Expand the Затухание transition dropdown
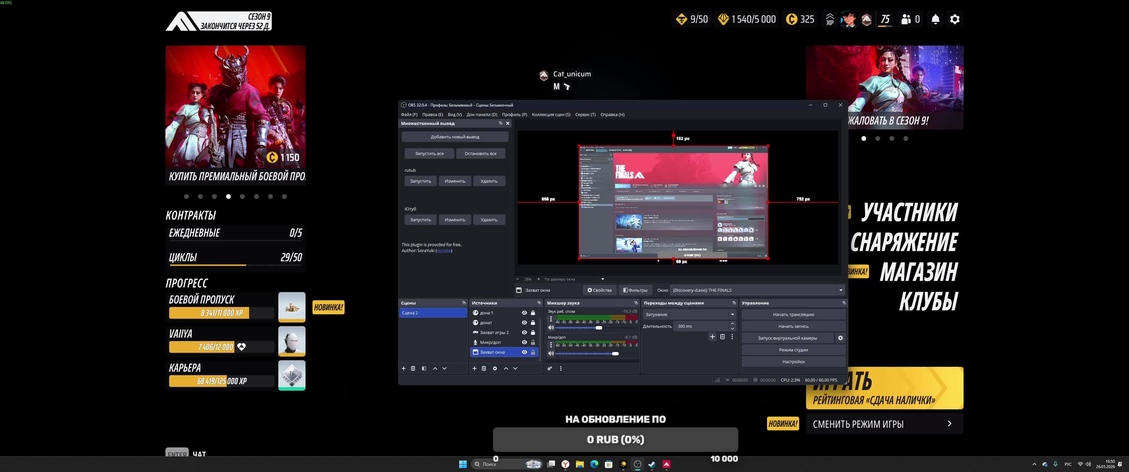 click(x=732, y=314)
